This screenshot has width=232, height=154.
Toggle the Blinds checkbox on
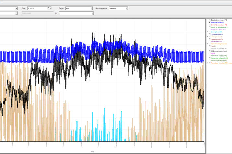click(x=210, y=53)
